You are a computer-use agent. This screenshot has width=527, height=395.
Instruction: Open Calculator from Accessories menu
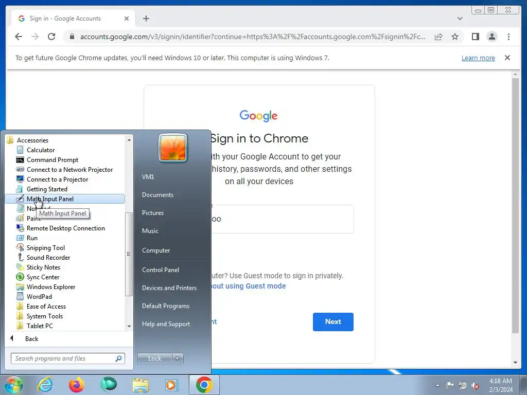pos(40,150)
